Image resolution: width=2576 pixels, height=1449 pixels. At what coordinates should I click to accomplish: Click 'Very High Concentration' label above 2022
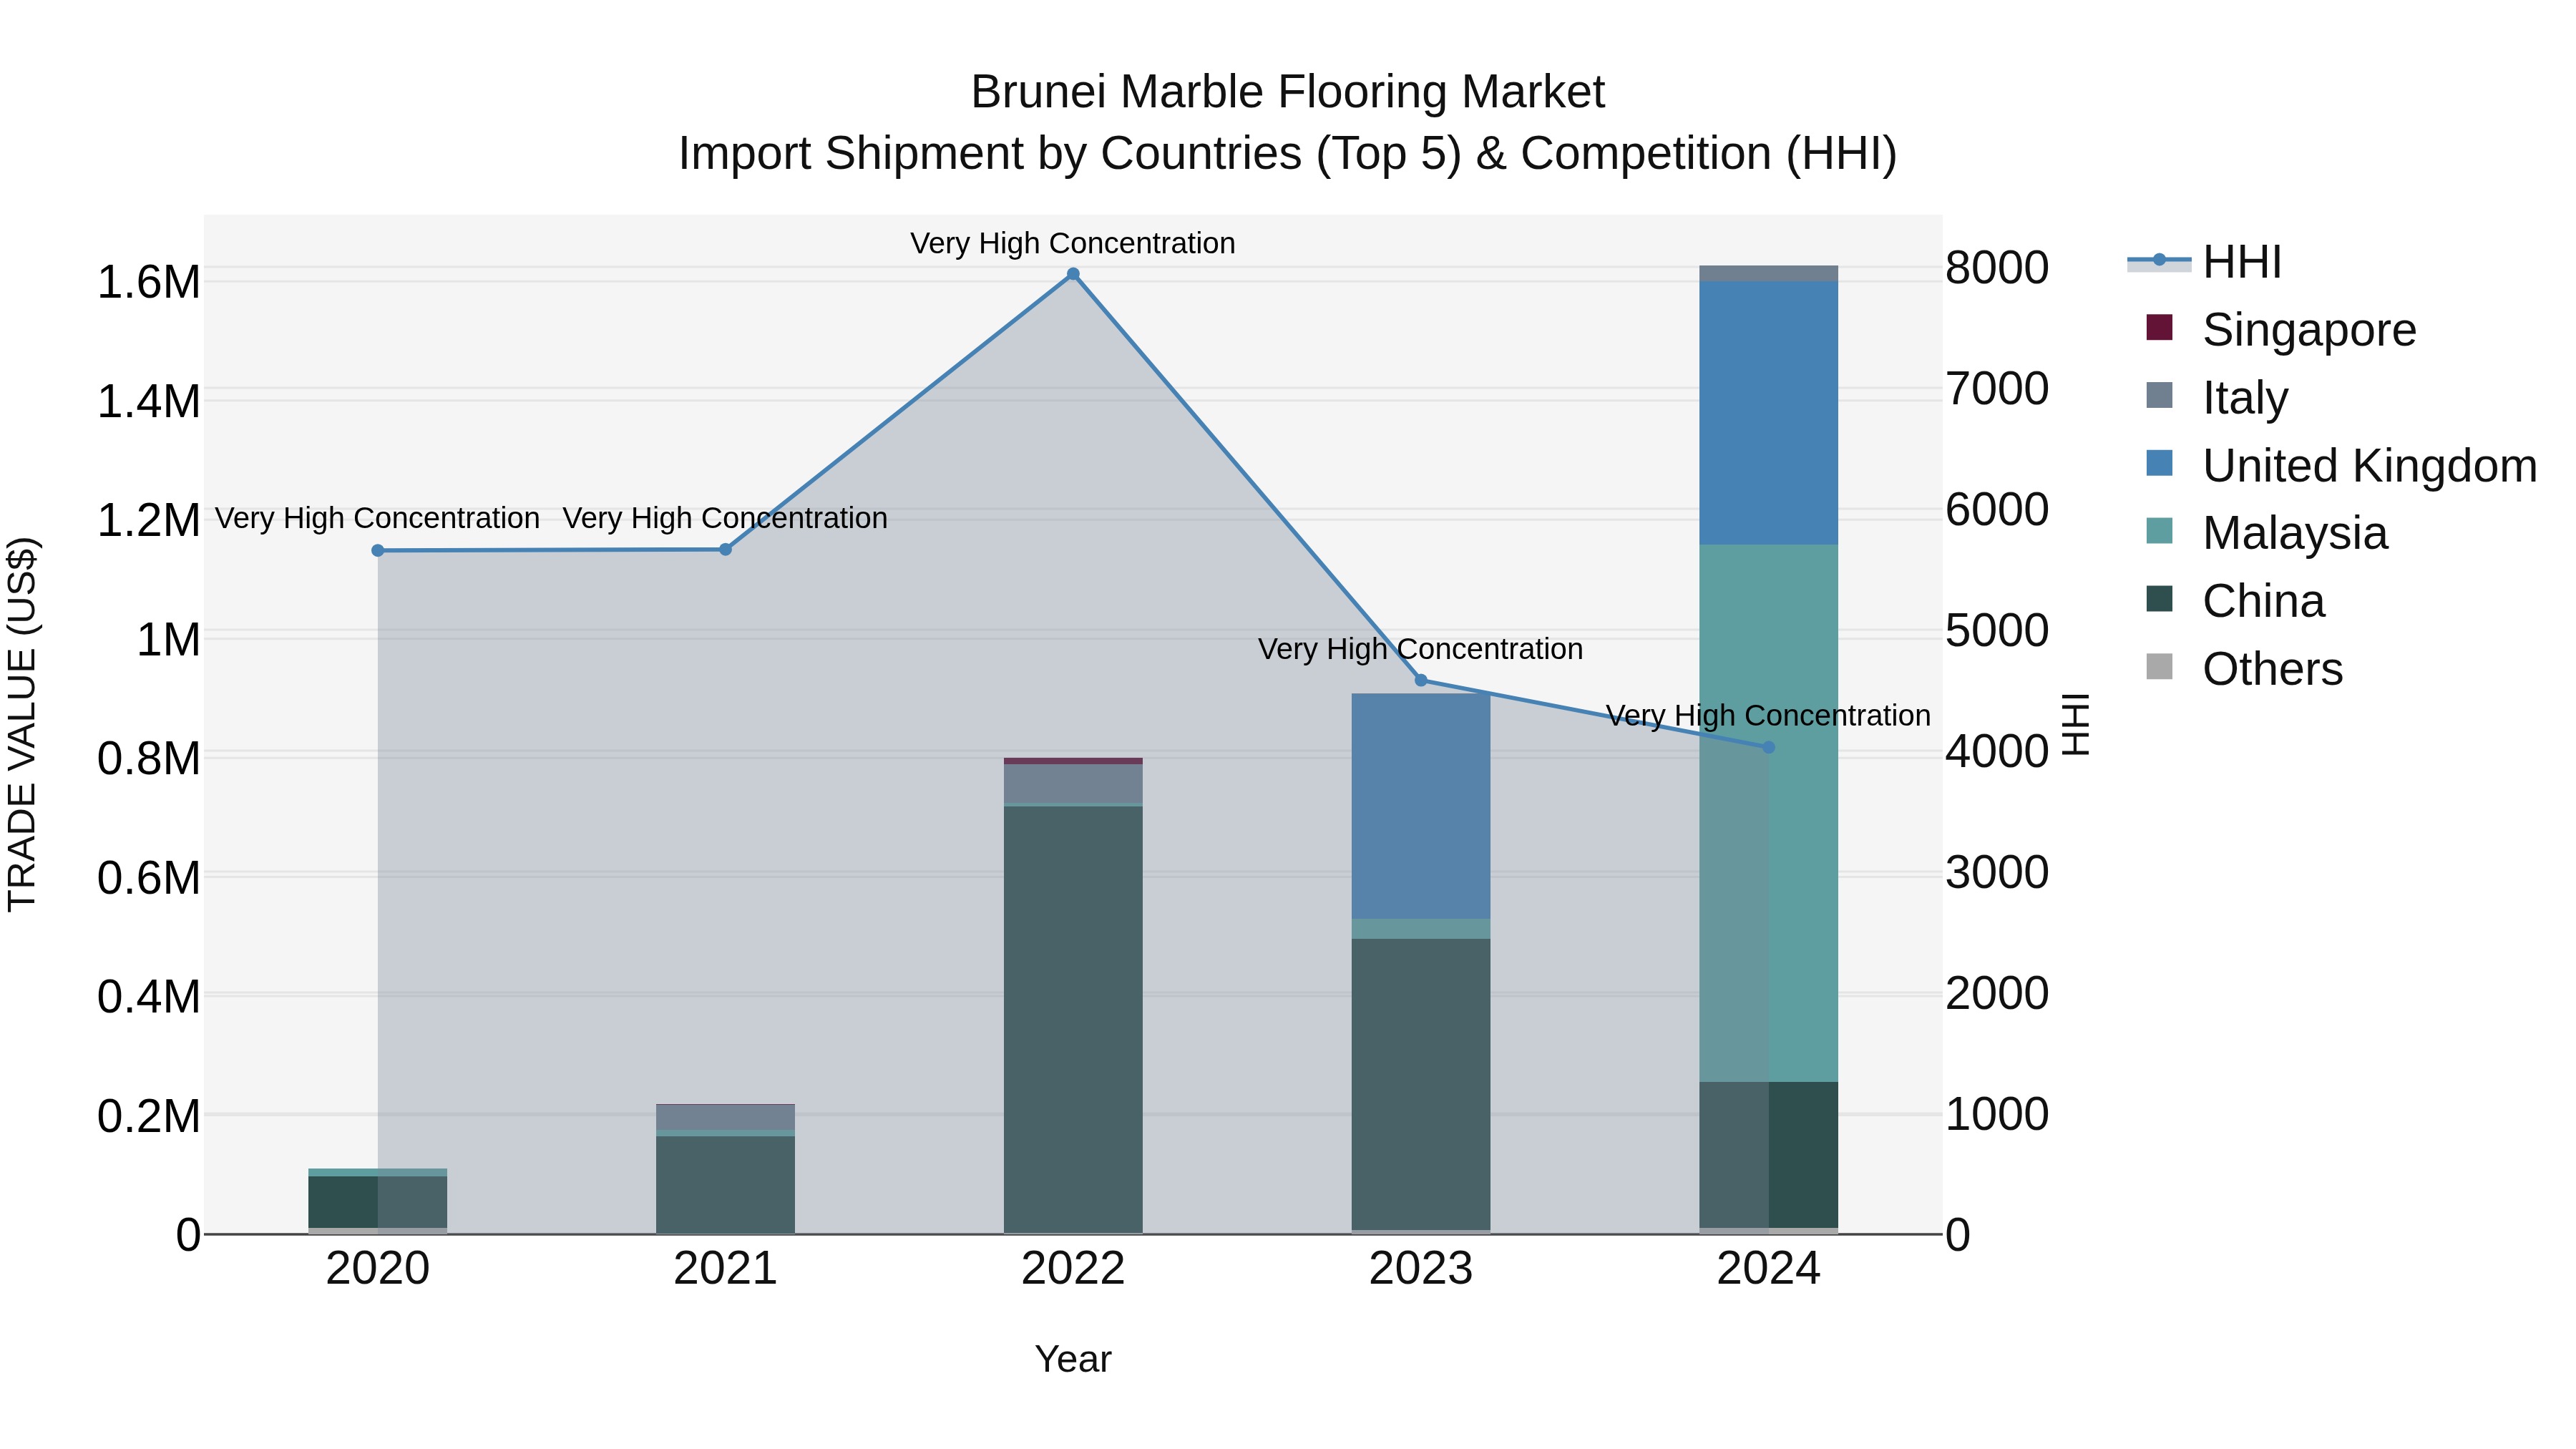click(1073, 243)
